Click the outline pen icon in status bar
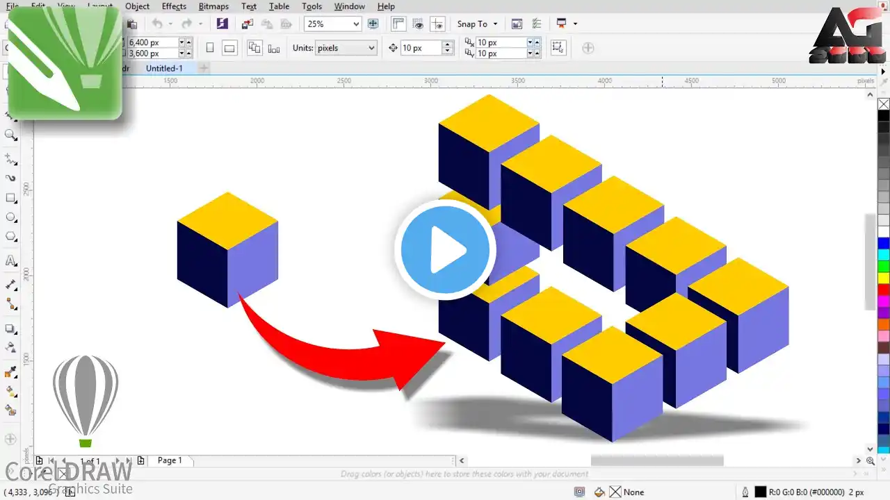The height and width of the screenshot is (500, 890). click(x=745, y=492)
